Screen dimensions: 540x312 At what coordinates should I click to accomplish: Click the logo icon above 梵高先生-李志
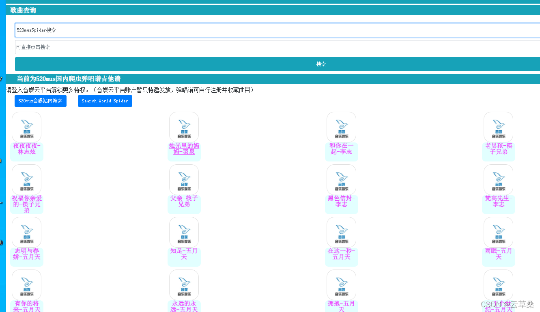click(x=498, y=180)
